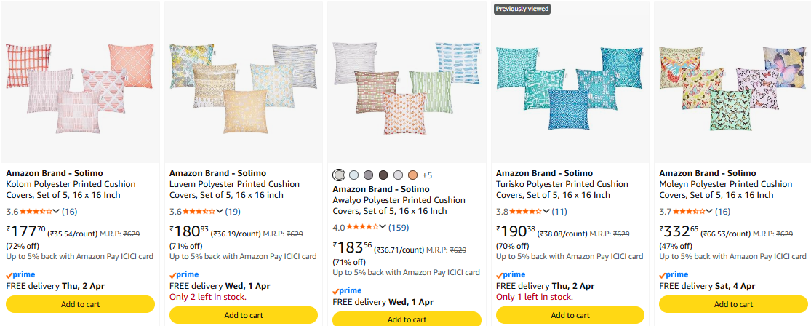This screenshot has width=811, height=326.
Task: Open rating breakdown chevron for Awalyo covers
Action: (x=383, y=228)
